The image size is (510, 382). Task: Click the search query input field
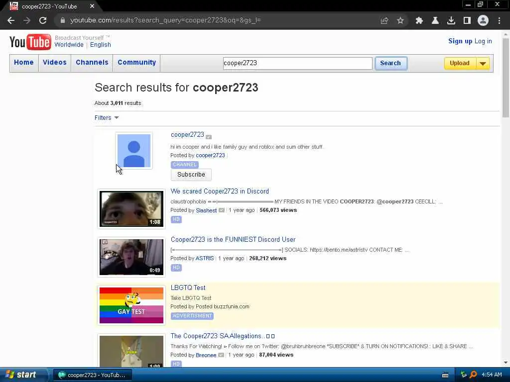coord(298,63)
